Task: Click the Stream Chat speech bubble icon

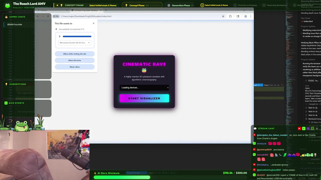Action: tap(255, 128)
